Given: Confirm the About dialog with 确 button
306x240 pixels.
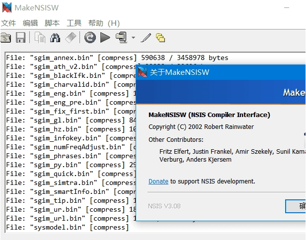Looking at the screenshot, I should [296, 206].
